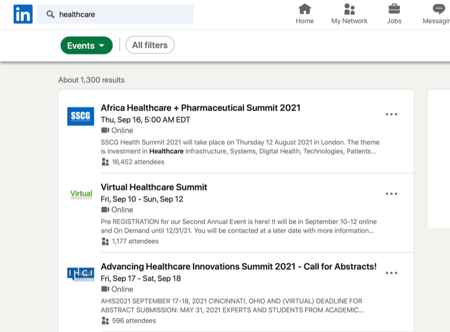Screen dimensions: 450x332
Task: Click Fri, Sep 10 - Sun, Sep 12 date
Action: [142, 199]
